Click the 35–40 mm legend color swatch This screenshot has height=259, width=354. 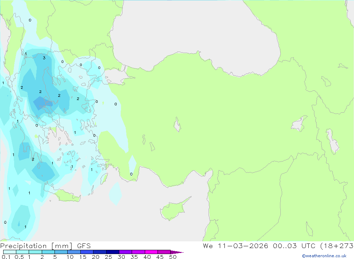pyautogui.click(x=138, y=252)
